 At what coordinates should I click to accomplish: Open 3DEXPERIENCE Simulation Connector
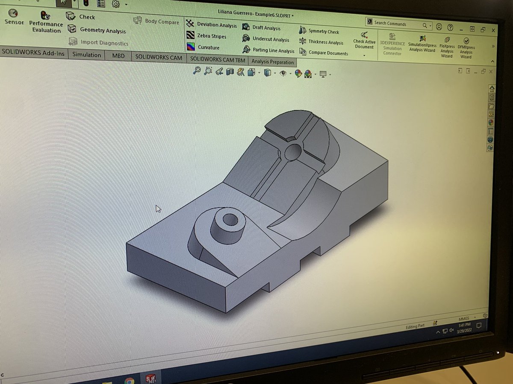point(392,45)
